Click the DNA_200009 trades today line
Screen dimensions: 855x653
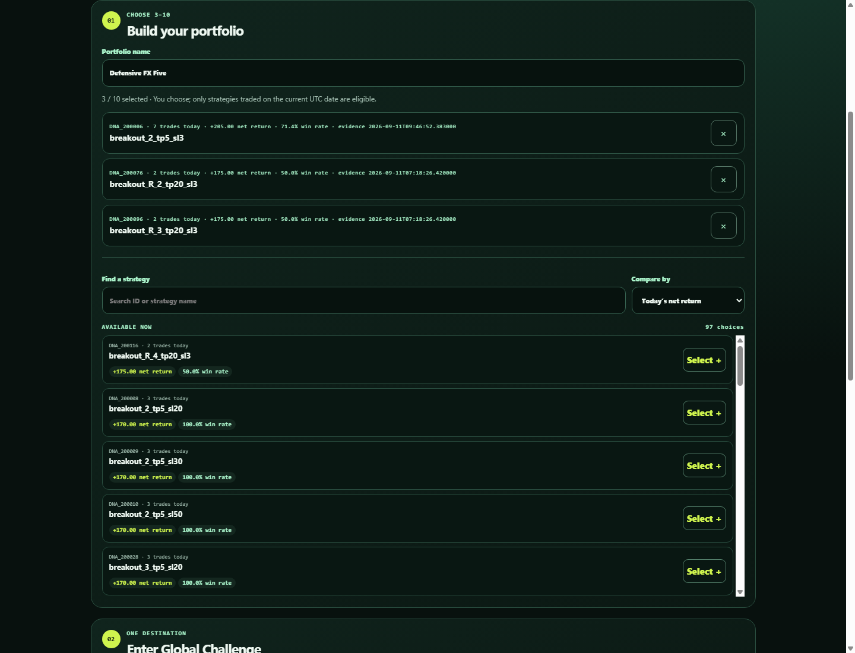148,451
